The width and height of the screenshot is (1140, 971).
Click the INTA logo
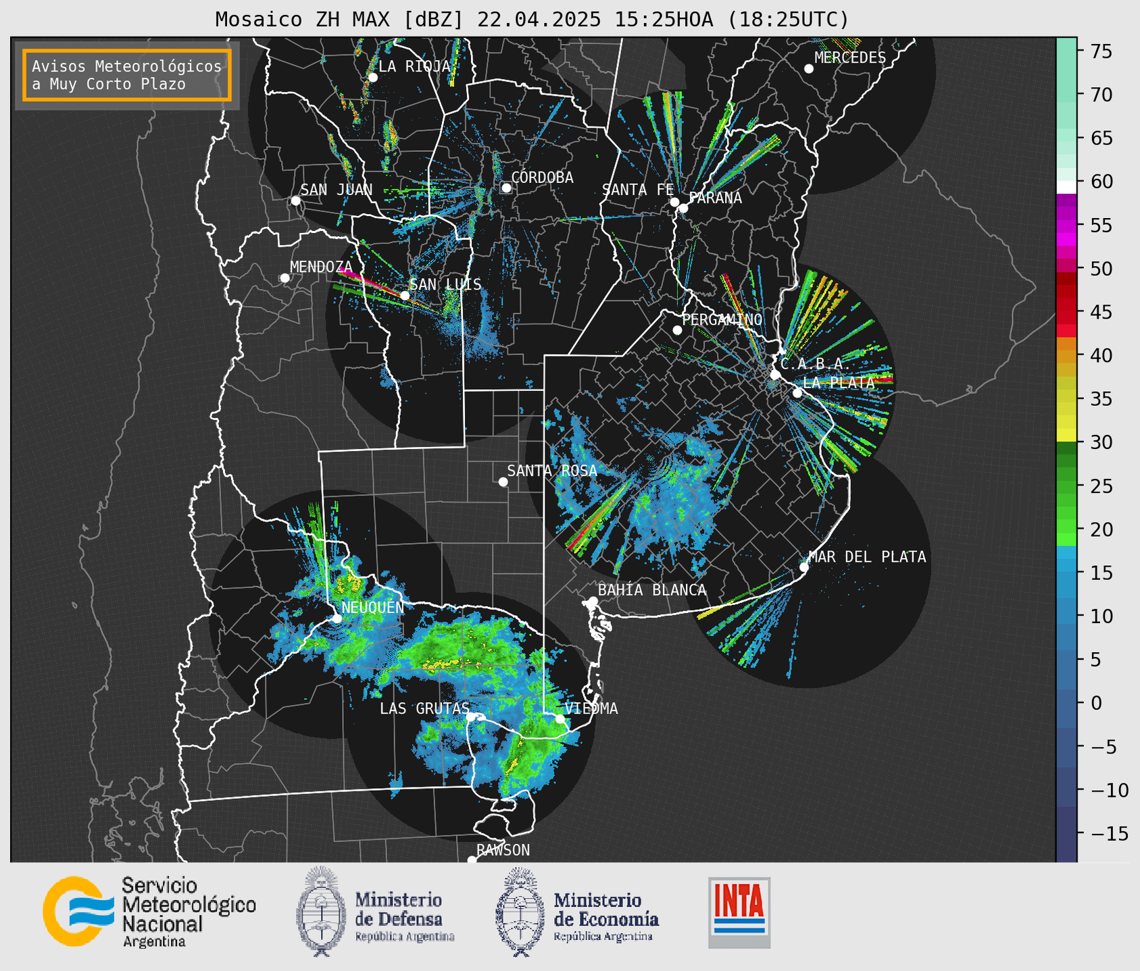(739, 913)
